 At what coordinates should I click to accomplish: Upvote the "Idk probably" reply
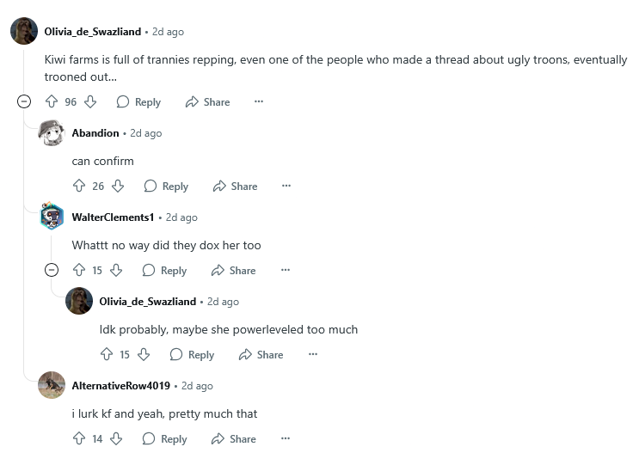pos(107,354)
